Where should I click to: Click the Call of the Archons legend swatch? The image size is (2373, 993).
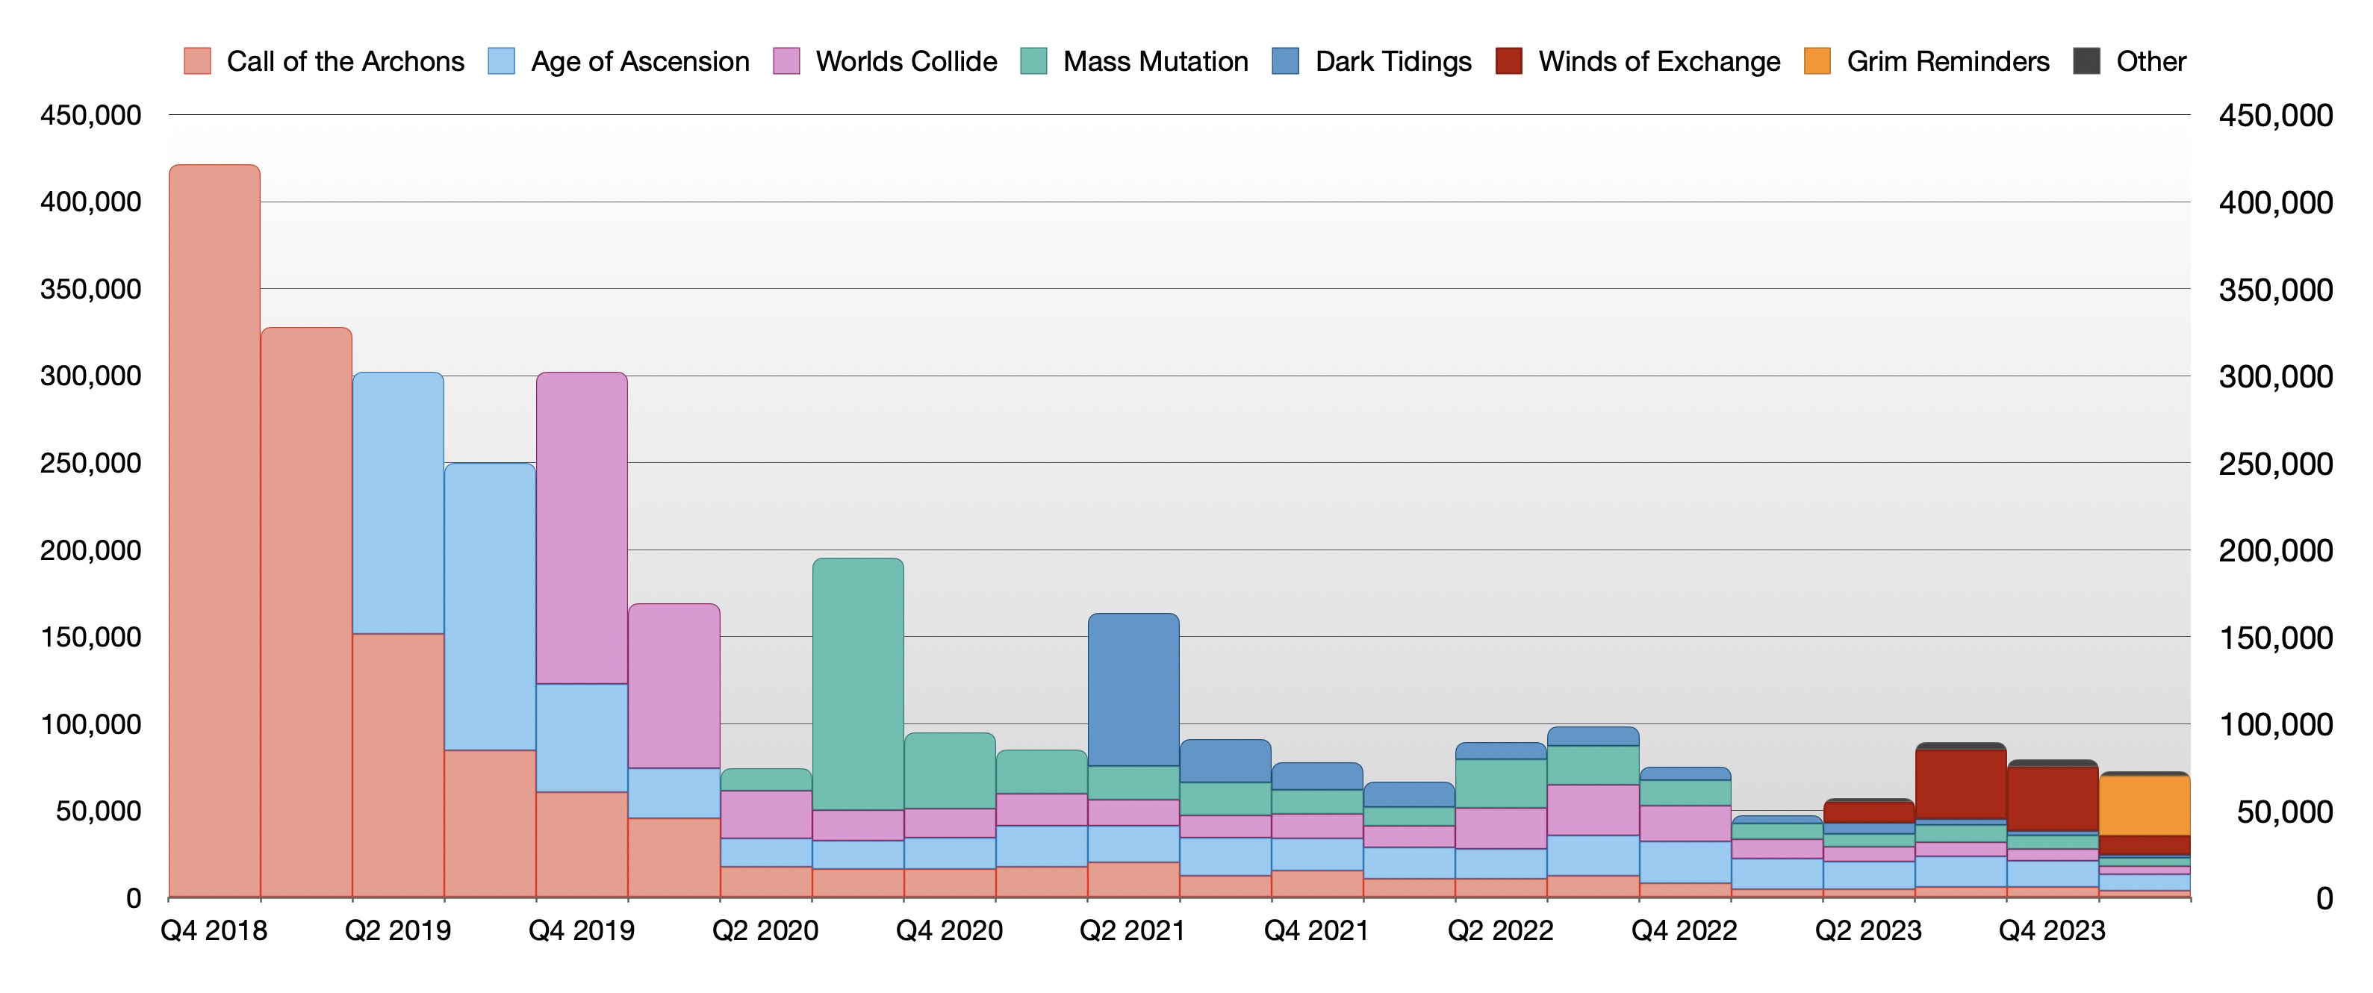[x=197, y=60]
